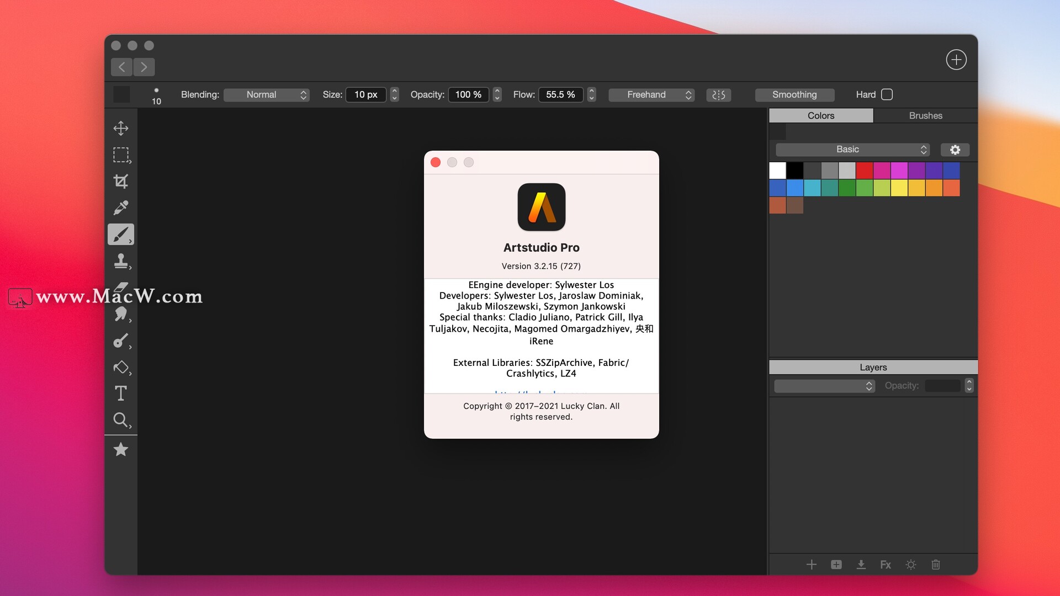Screen dimensions: 1060x596
Task: Click the back navigation arrow
Action: [121, 67]
